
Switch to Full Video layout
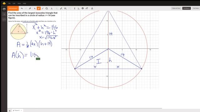click(196, 8)
